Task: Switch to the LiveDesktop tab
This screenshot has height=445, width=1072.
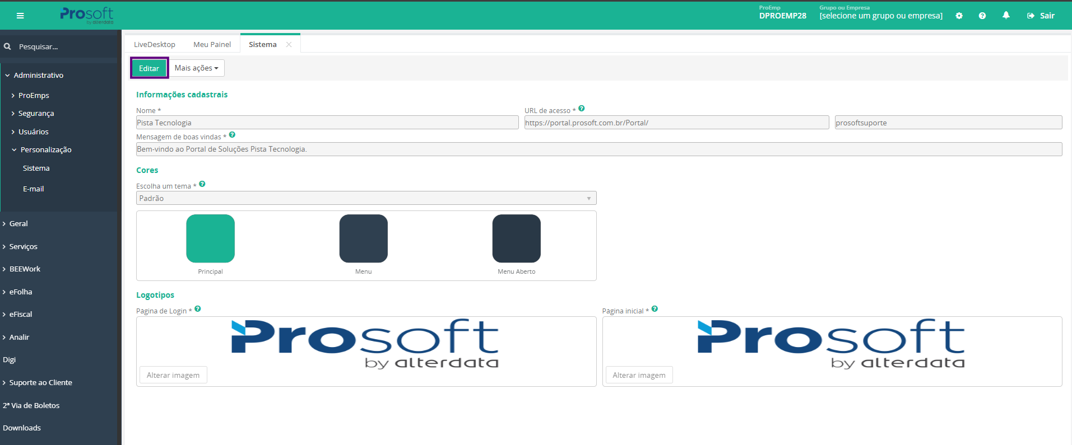Action: tap(155, 45)
